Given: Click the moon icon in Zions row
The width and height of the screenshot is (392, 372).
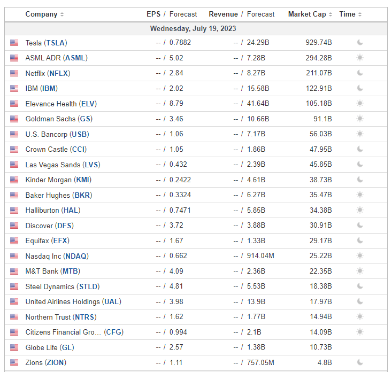Looking at the screenshot, I should (360, 362).
